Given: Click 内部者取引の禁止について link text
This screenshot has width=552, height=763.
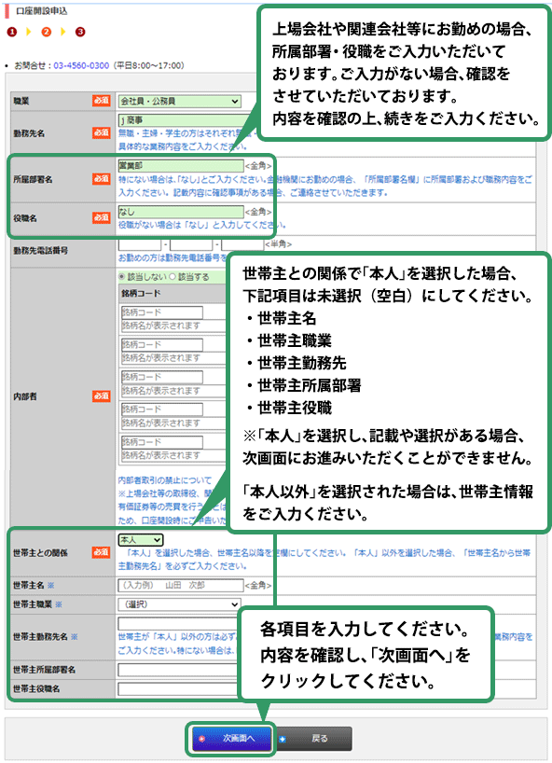Looking at the screenshot, I should pyautogui.click(x=165, y=480).
